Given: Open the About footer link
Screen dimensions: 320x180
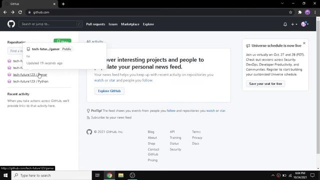Looking at the screenshot, I should 152,138.
